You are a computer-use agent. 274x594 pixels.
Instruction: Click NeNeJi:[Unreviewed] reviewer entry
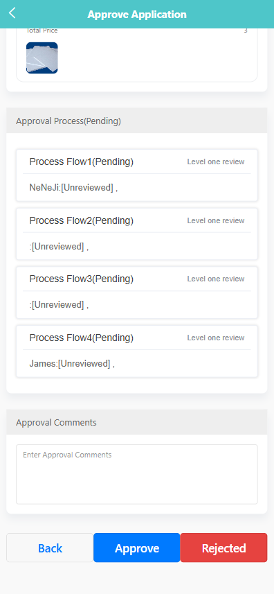pos(73,188)
